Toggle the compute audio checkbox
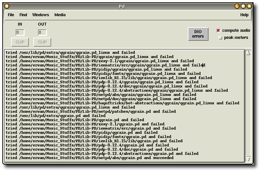The height and width of the screenshot is (172, 261). tap(218, 30)
